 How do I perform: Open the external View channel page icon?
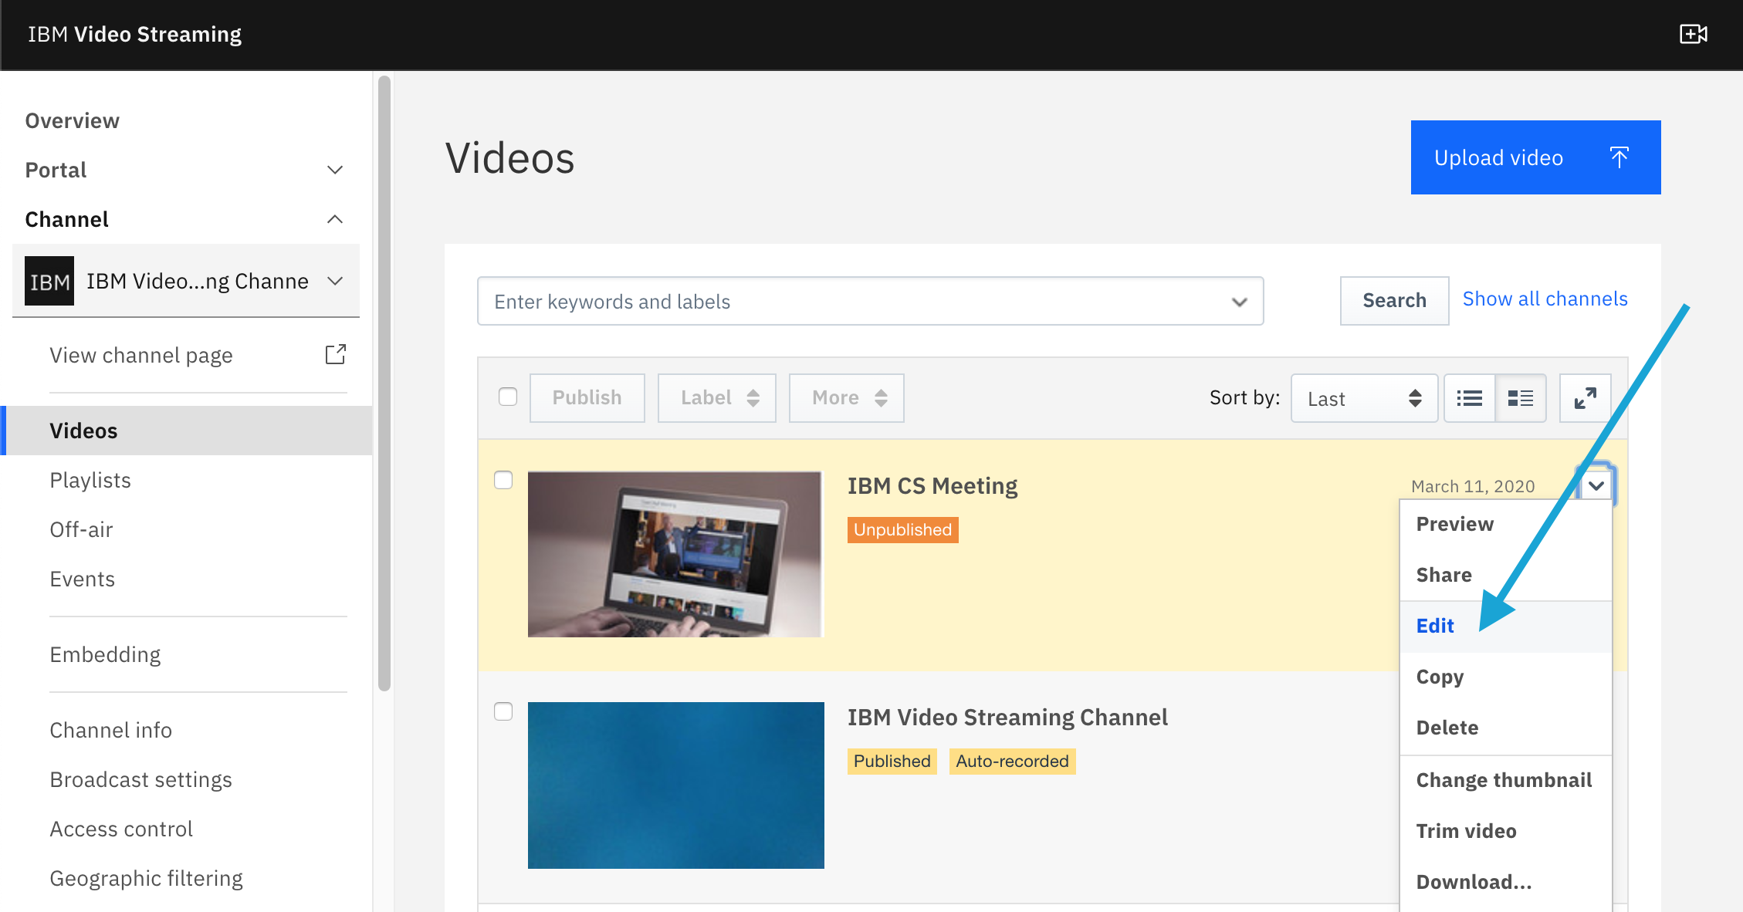(335, 354)
